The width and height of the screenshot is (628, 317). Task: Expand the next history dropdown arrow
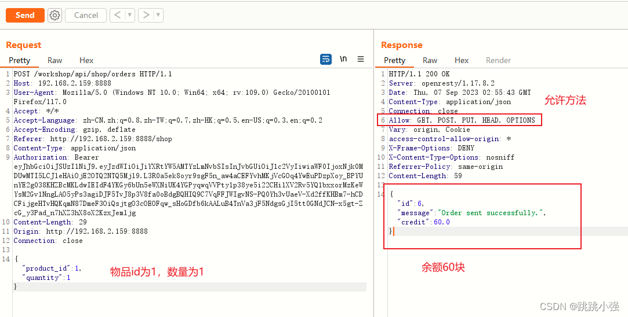click(158, 15)
